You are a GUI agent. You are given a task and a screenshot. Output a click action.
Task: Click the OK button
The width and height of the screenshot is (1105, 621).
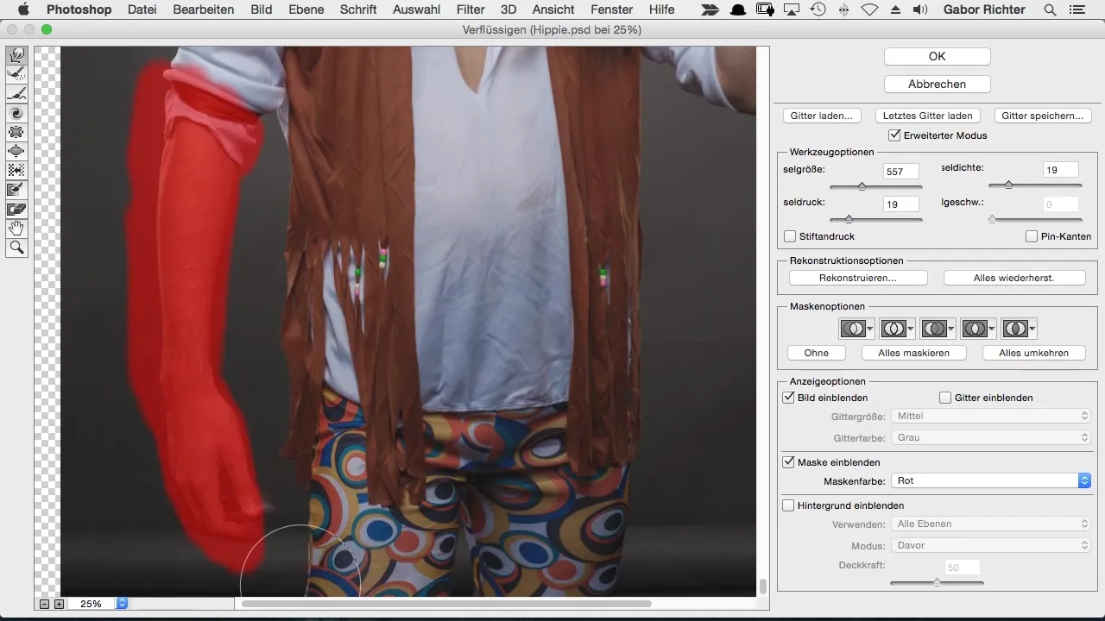point(938,56)
